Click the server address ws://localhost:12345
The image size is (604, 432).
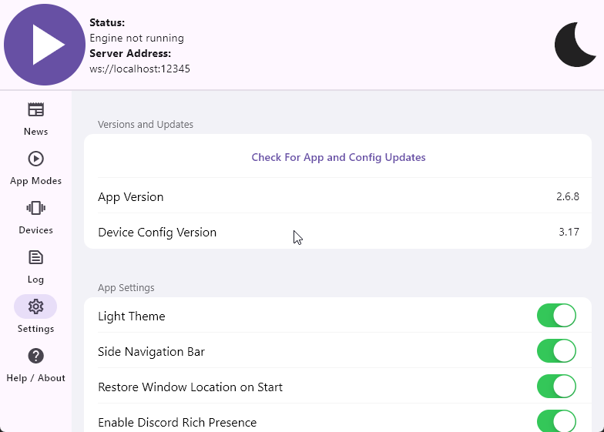click(140, 69)
